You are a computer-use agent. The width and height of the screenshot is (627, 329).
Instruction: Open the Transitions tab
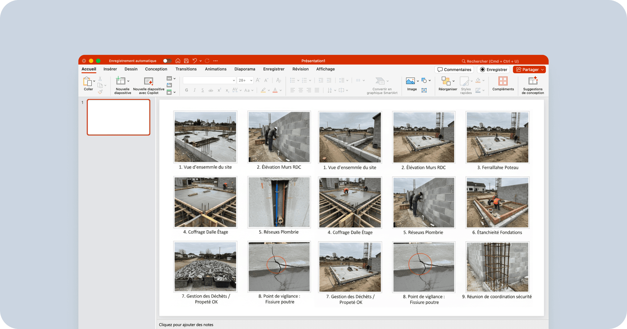tap(186, 69)
